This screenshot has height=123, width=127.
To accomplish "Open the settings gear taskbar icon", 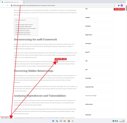I will (x=72, y=121).
